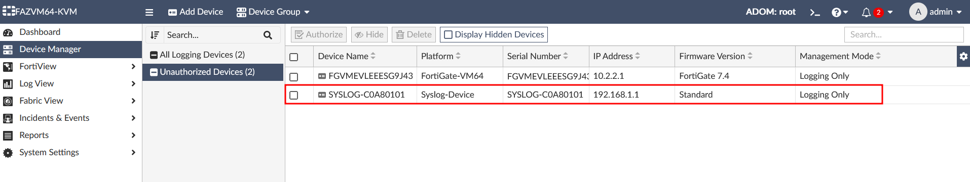Check the FGVMEVLEEESG9J43 row checkbox
This screenshot has width=970, height=182.
tap(294, 77)
